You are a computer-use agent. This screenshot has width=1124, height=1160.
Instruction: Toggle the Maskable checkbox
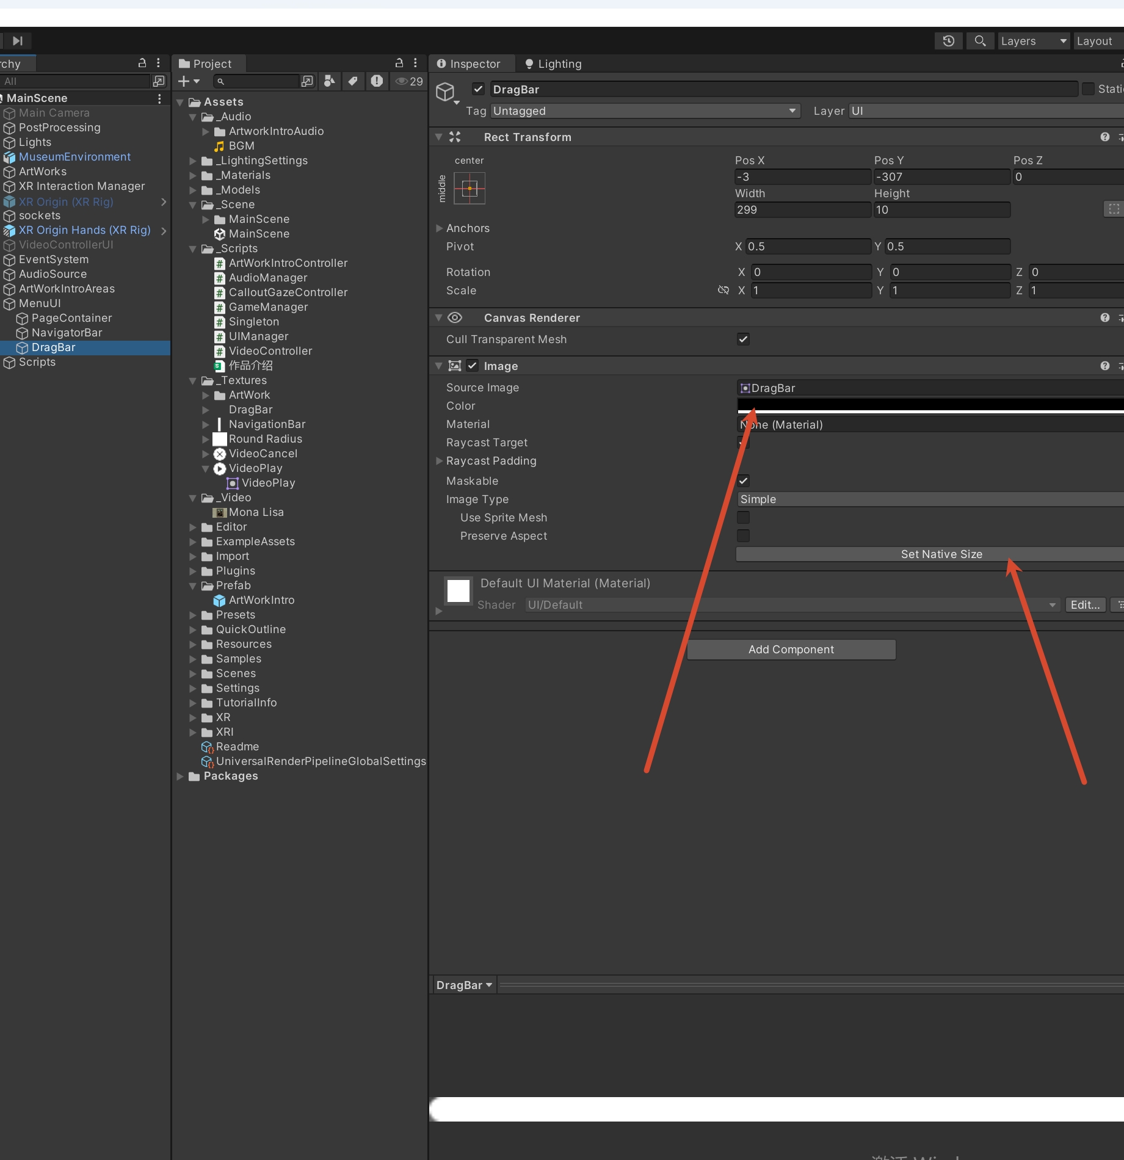point(743,480)
